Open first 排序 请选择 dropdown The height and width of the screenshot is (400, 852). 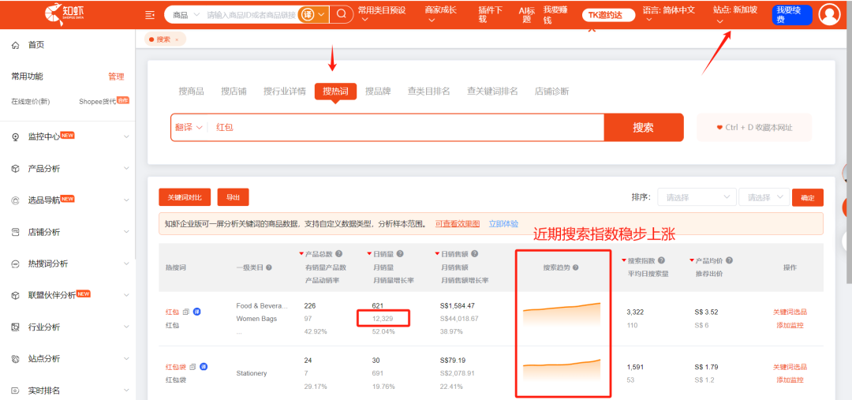(697, 197)
